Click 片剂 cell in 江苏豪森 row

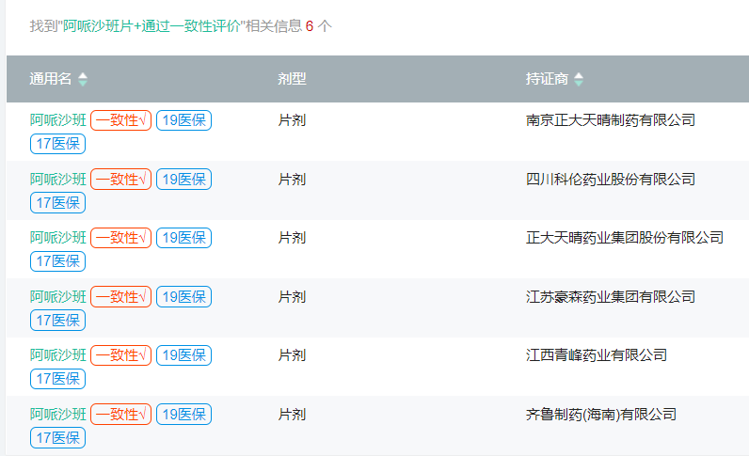click(x=292, y=297)
